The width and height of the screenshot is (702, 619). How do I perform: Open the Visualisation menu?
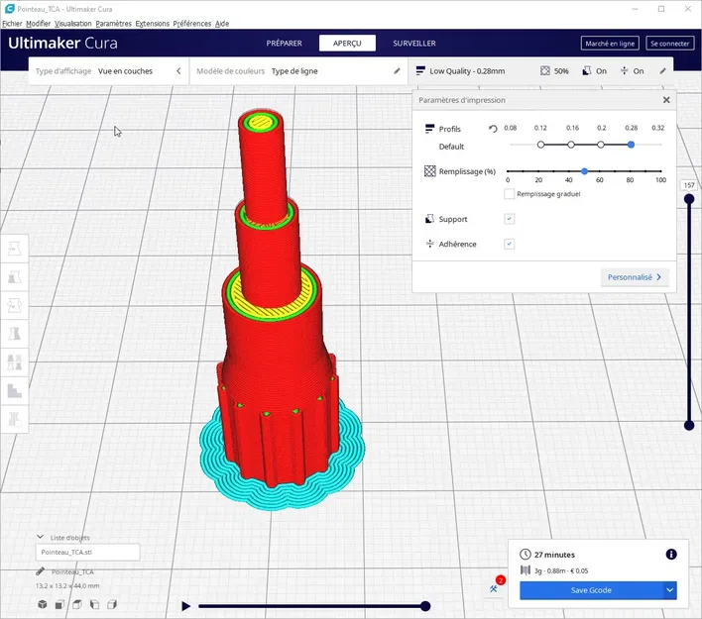pyautogui.click(x=73, y=23)
